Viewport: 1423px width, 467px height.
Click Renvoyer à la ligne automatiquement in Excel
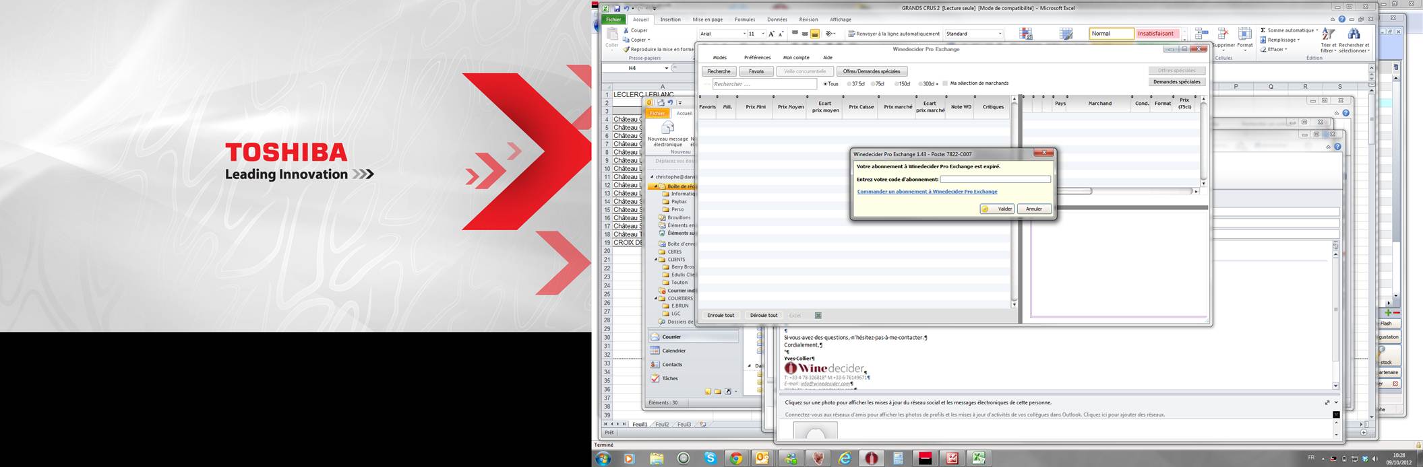click(x=893, y=34)
